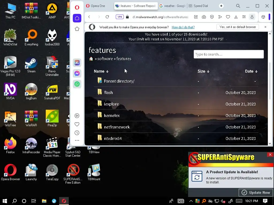Click the muted volume tray icon

(x=223, y=201)
